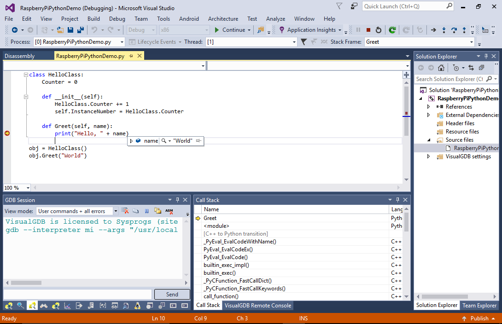Viewport: 502px width, 324px height.
Task: Click the copy pages icon in GDB Session toolbar
Action: point(136,211)
